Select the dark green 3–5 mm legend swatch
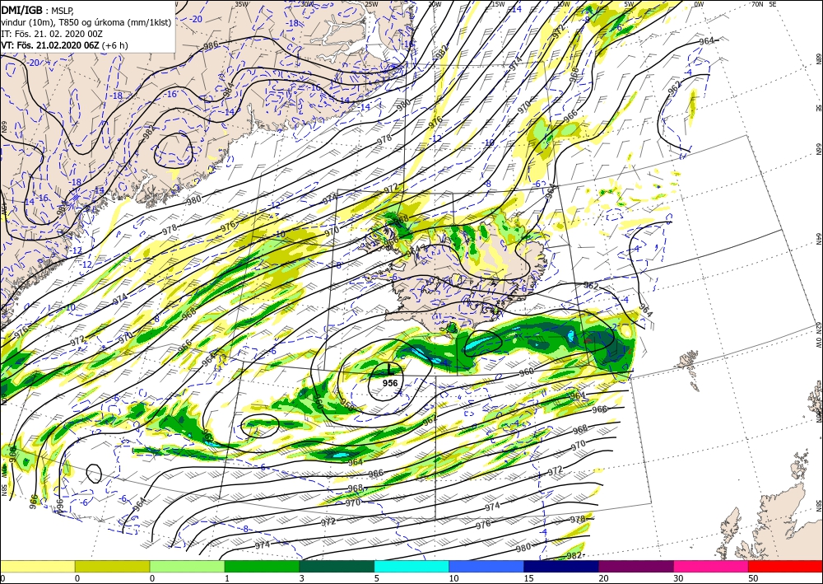 pyautogui.click(x=337, y=566)
